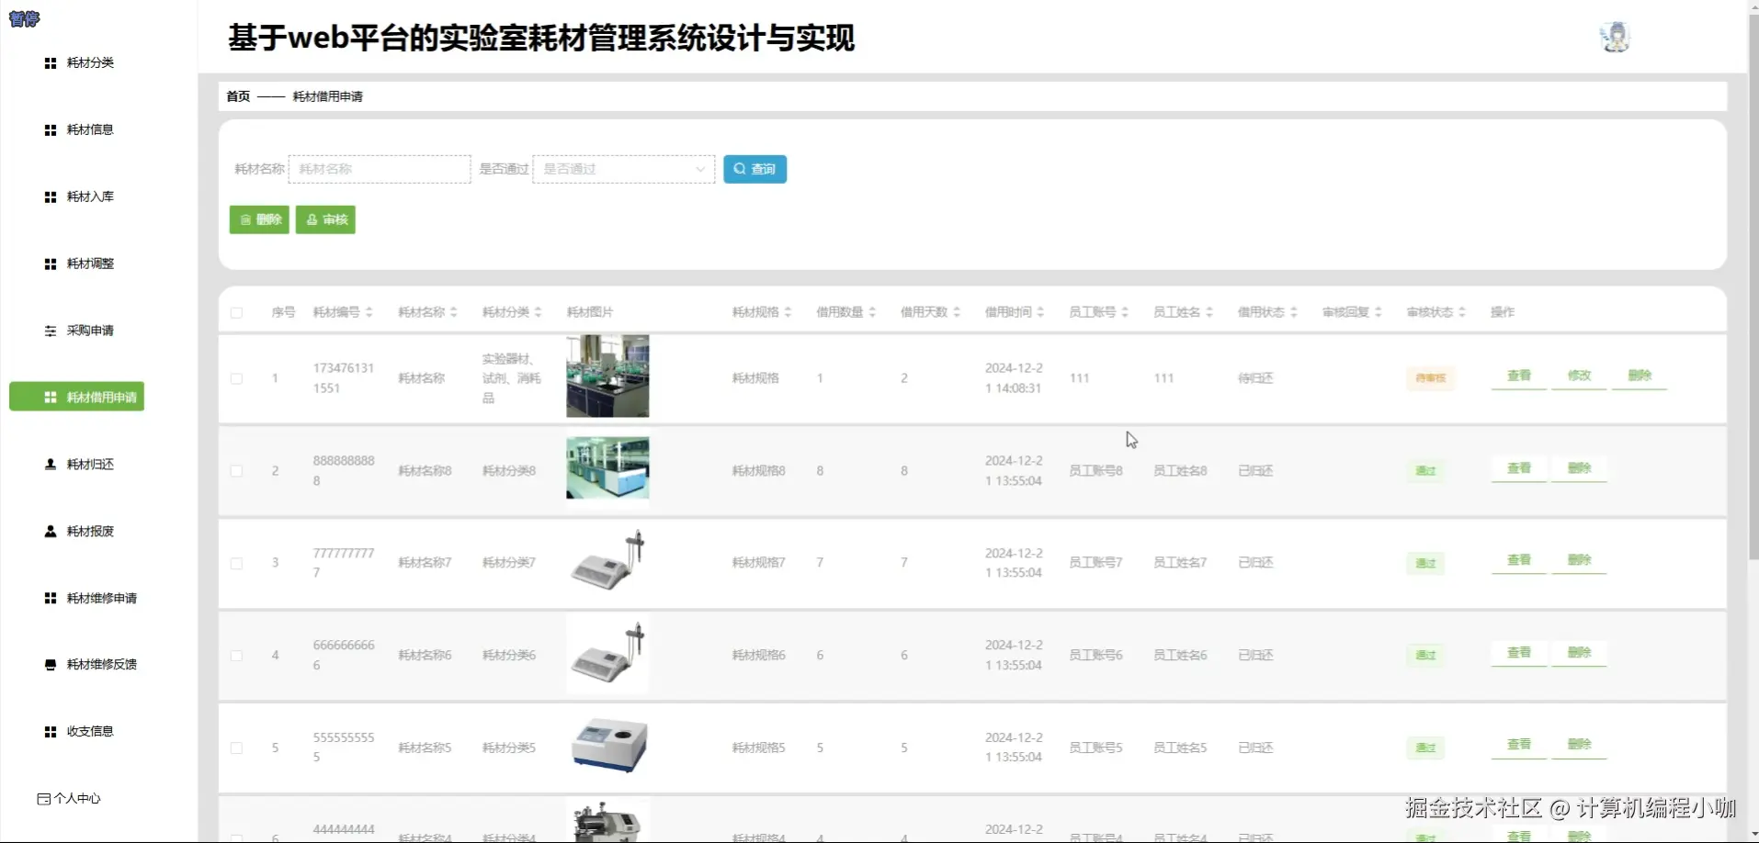Image resolution: width=1759 pixels, height=843 pixels.
Task: Sort by 借用天数 using its sort arrows
Action: pos(957,312)
